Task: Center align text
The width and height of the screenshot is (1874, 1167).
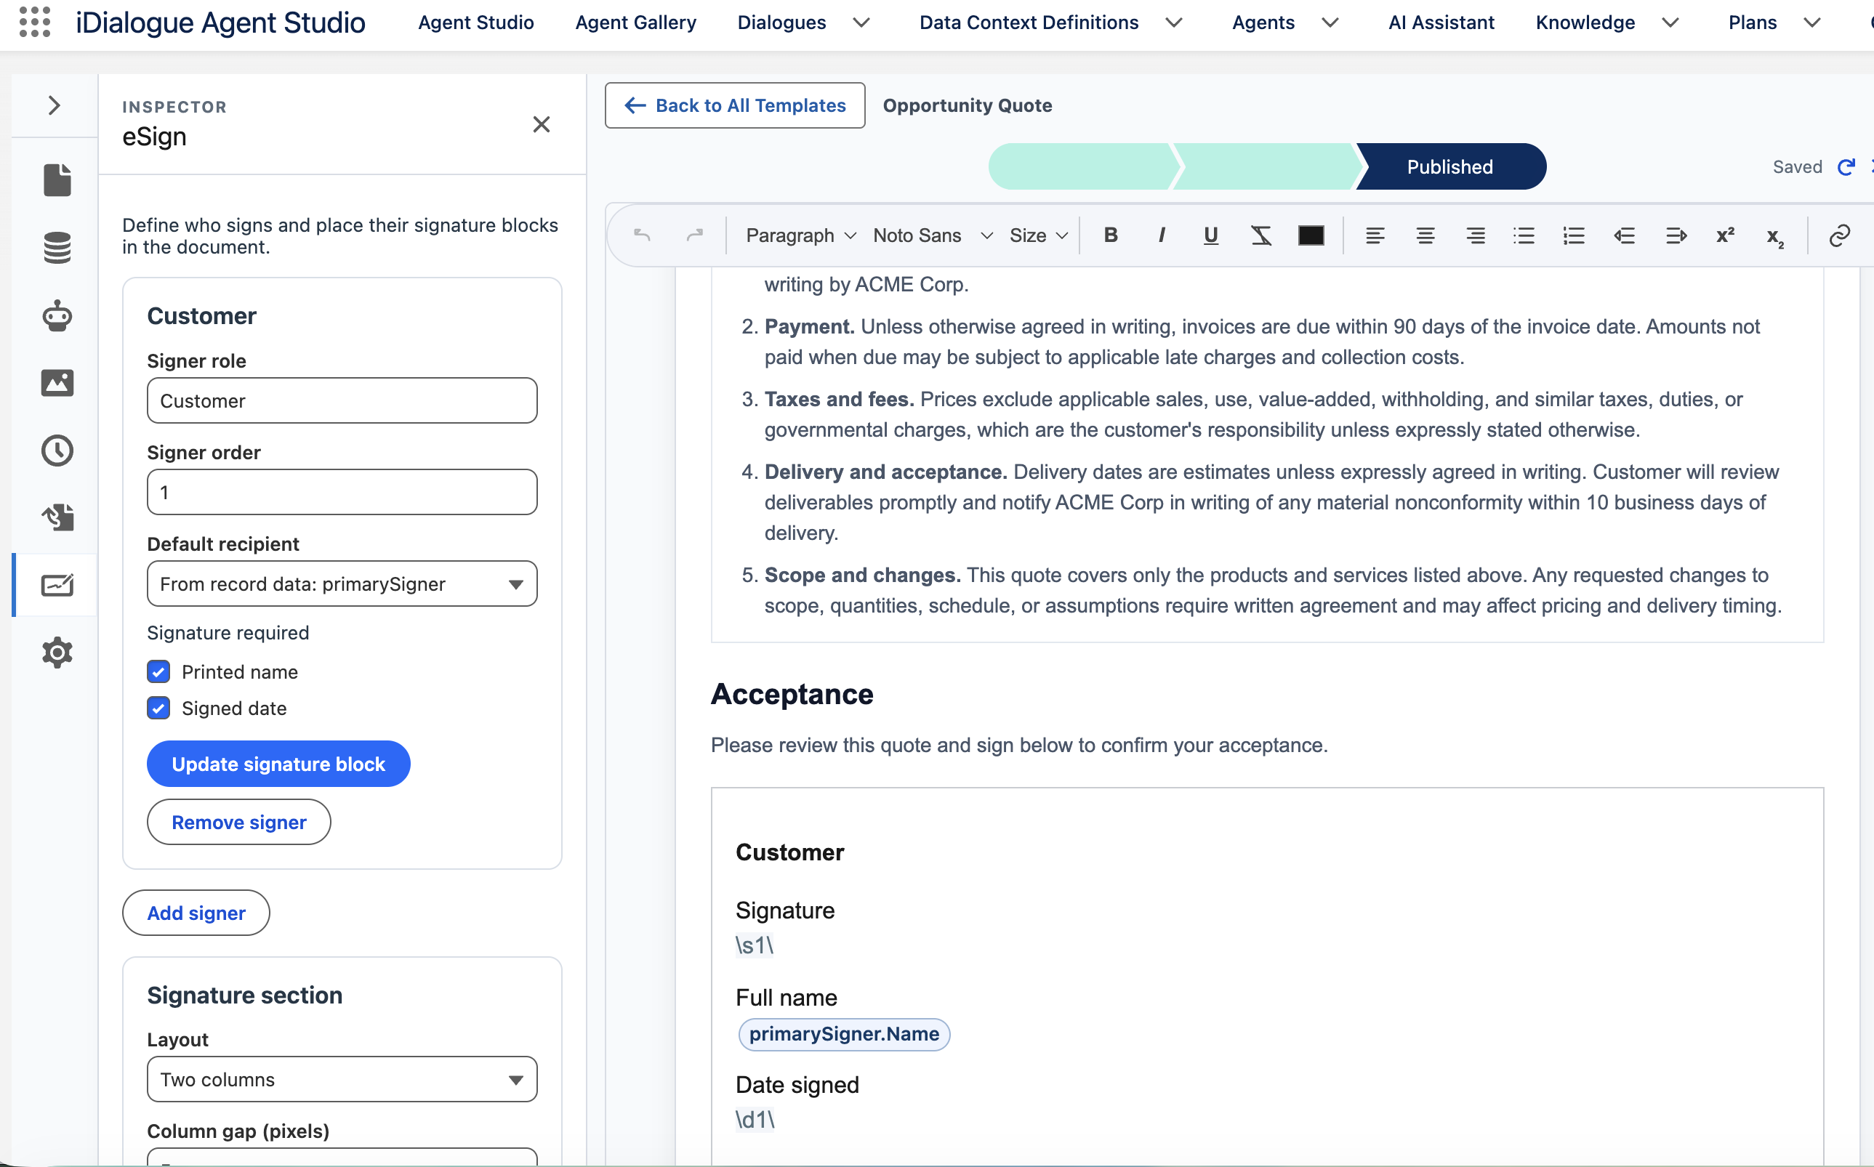Action: point(1425,235)
